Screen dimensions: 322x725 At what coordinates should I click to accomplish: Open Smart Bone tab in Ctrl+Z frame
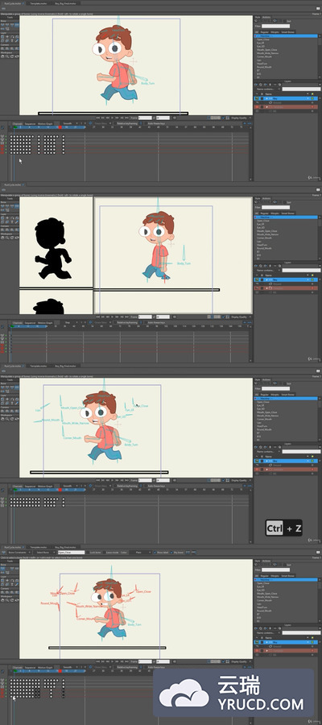click(x=288, y=395)
